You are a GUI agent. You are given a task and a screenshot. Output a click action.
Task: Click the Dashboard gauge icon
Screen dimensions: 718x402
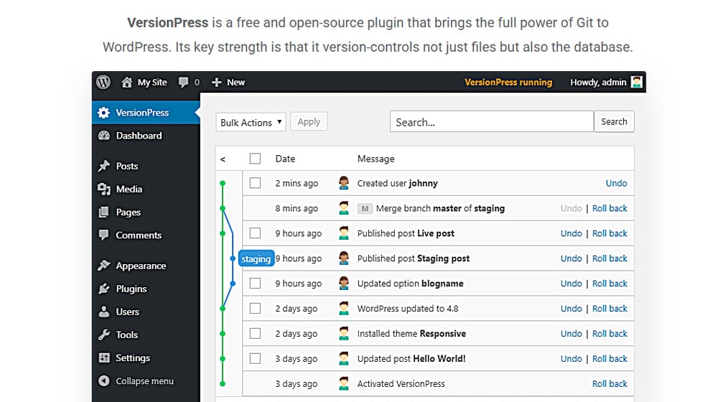tap(104, 136)
